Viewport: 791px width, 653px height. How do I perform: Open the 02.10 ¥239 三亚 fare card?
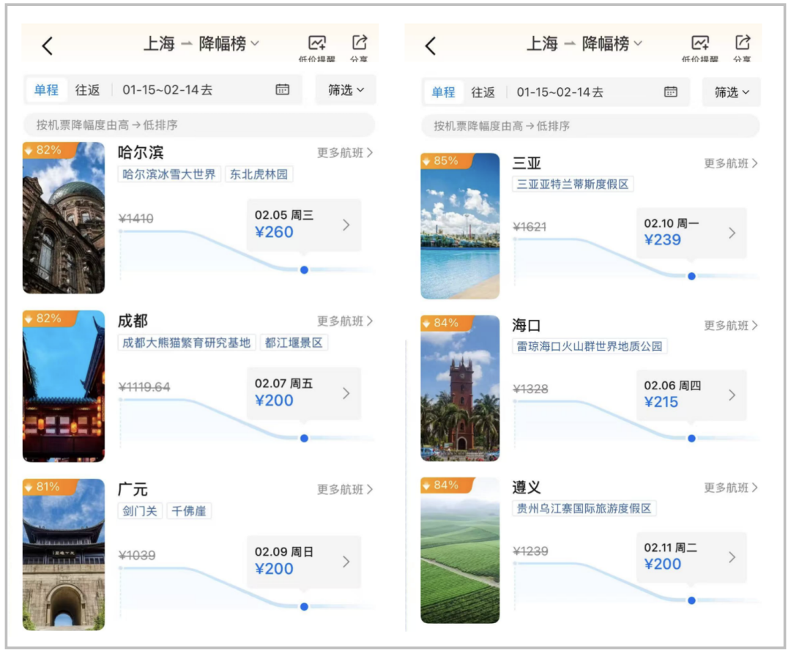coord(691,233)
